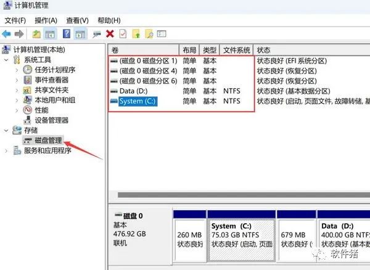Image resolution: width=370 pixels, height=270 pixels.
Task: Collapse the 存储 tree node
Action: point(6,131)
